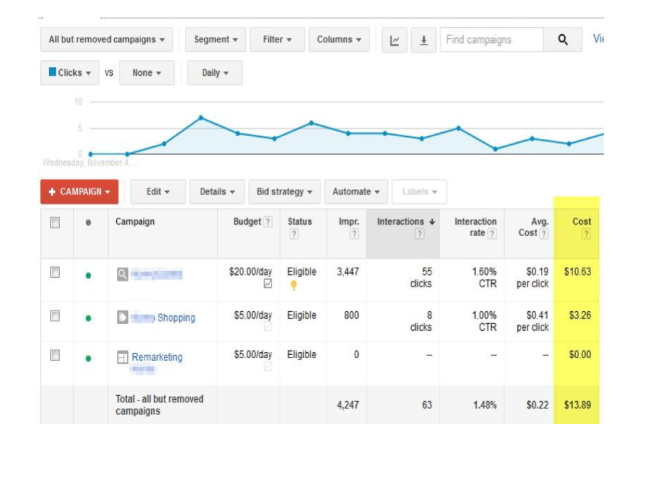Open the Columns menu

[339, 40]
